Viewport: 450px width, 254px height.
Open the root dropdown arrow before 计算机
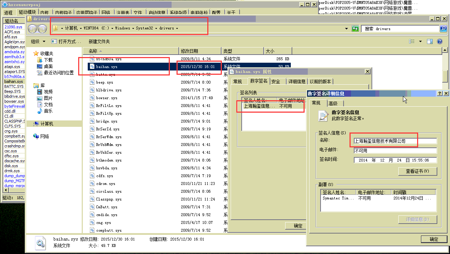point(62,28)
